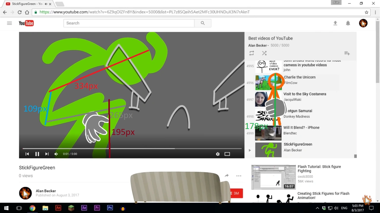
Task: Click the Alan profile button in title bar
Action: point(336,3)
